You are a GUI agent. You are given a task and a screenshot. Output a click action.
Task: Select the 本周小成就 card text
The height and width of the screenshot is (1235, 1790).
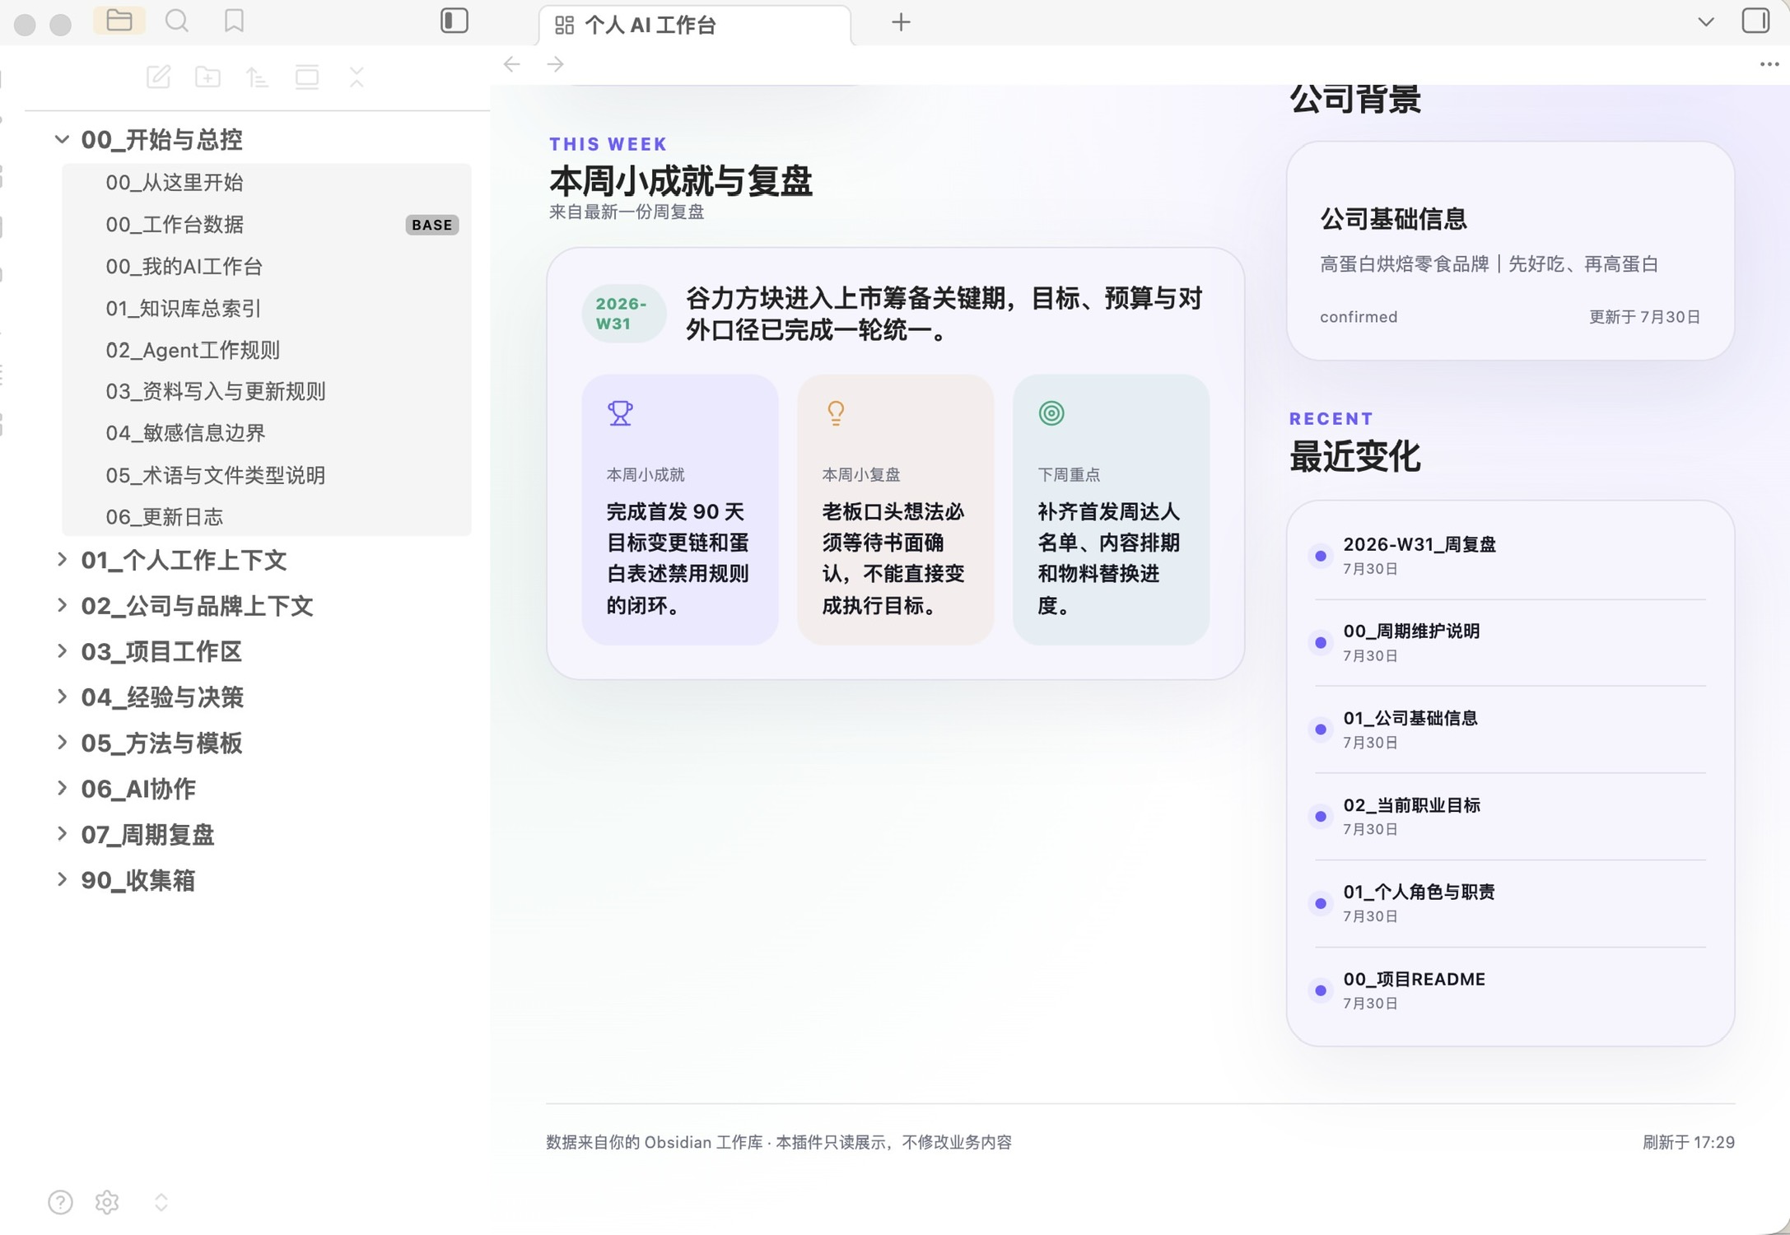click(678, 558)
